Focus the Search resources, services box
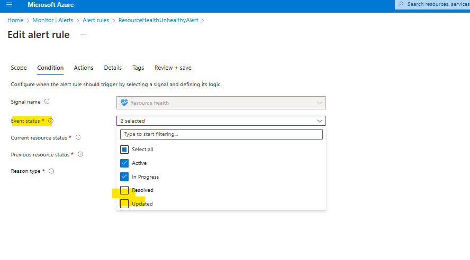This screenshot has width=470, height=260. pos(432,4)
